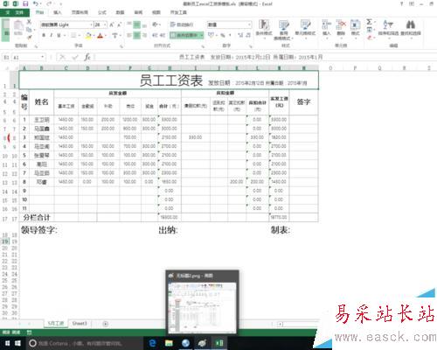This screenshot has width=437, height=350.
Task: Open the number format dropdown
Action: (x=249, y=24)
